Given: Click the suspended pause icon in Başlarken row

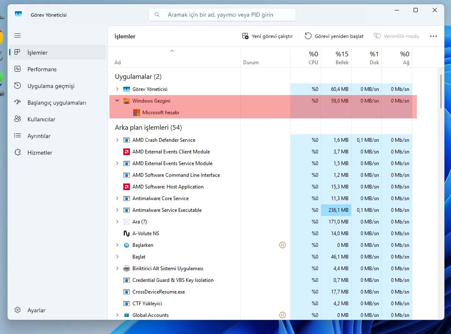Looking at the screenshot, I should click(x=282, y=245).
